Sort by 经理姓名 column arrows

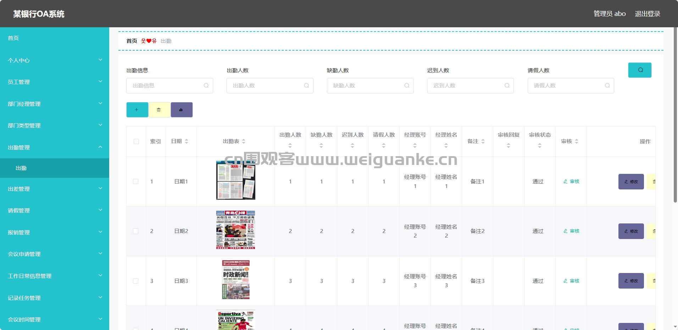tap(446, 146)
